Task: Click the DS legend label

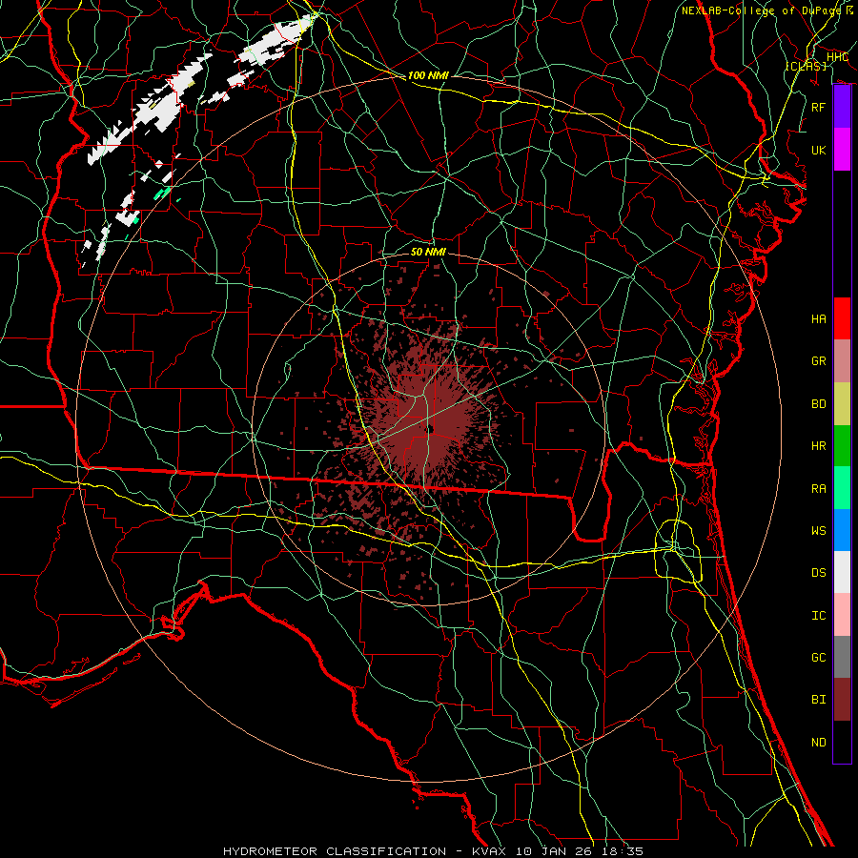Action: [819, 572]
